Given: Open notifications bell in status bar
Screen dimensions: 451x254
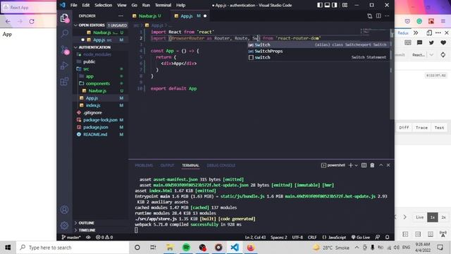Looking at the screenshot, I should [x=388, y=237].
